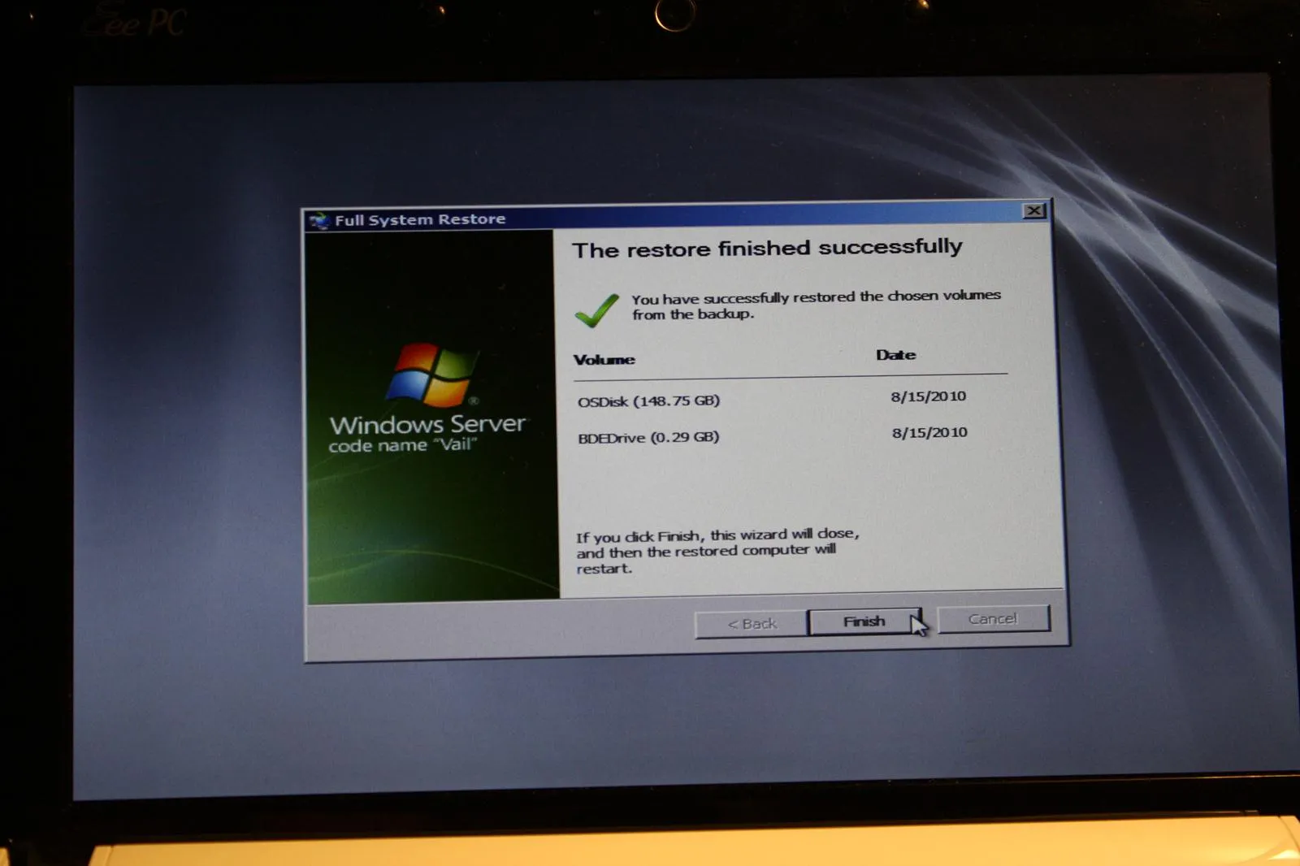The image size is (1300, 866).
Task: Click the "Full System Restore" title text
Action: [x=420, y=219]
